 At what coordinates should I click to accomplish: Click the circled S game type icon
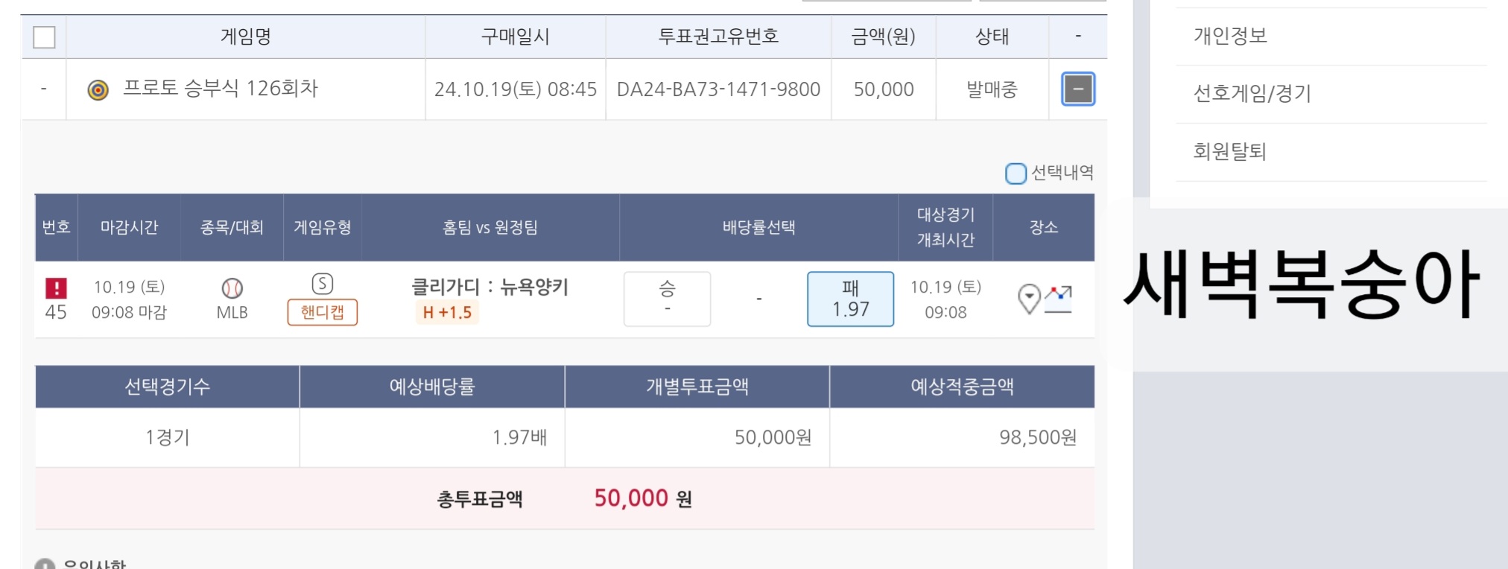(x=322, y=284)
